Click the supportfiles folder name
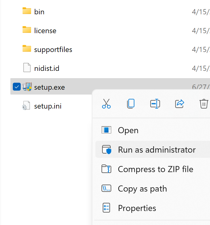 click(x=53, y=50)
